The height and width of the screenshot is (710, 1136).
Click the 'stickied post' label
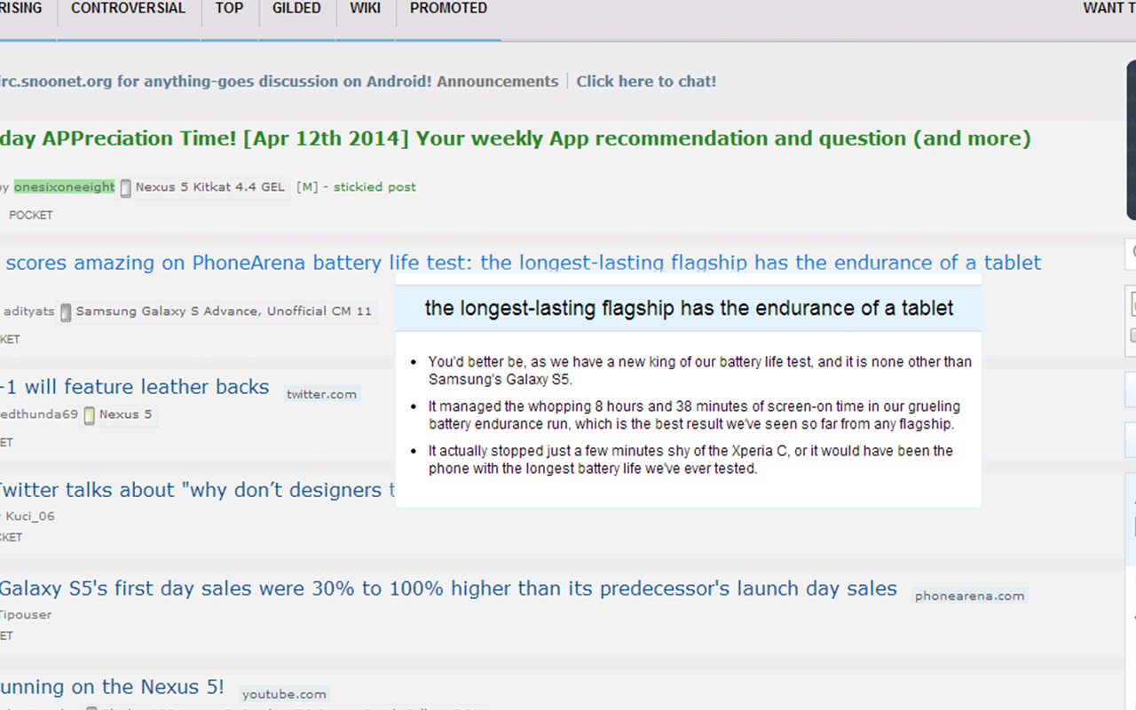375,187
